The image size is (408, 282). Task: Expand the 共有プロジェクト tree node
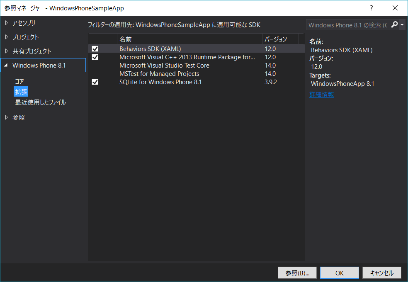7,51
